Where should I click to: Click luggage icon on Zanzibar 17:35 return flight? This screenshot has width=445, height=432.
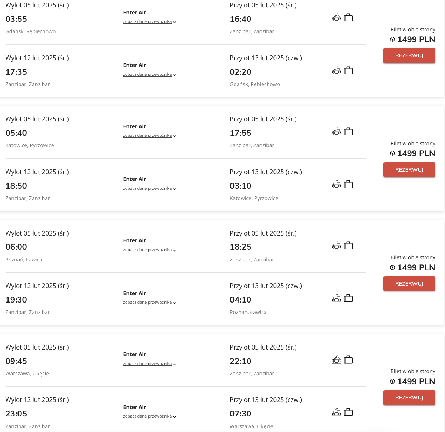pos(348,70)
